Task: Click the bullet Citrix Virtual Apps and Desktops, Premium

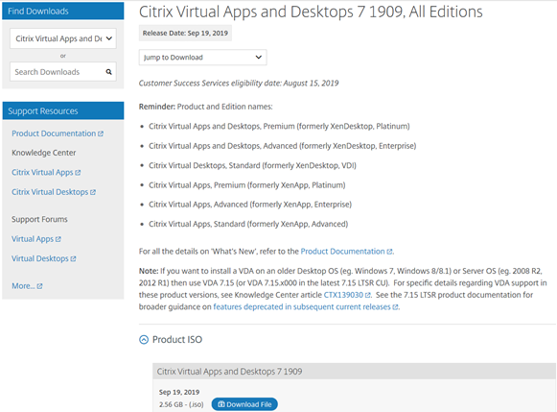Action: point(279,127)
